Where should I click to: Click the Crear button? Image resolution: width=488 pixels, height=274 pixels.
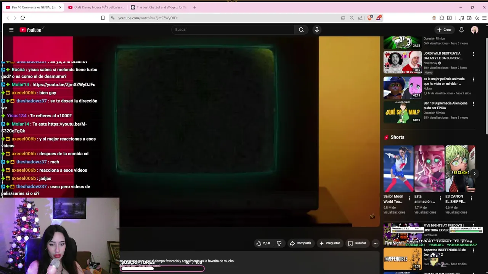(444, 30)
